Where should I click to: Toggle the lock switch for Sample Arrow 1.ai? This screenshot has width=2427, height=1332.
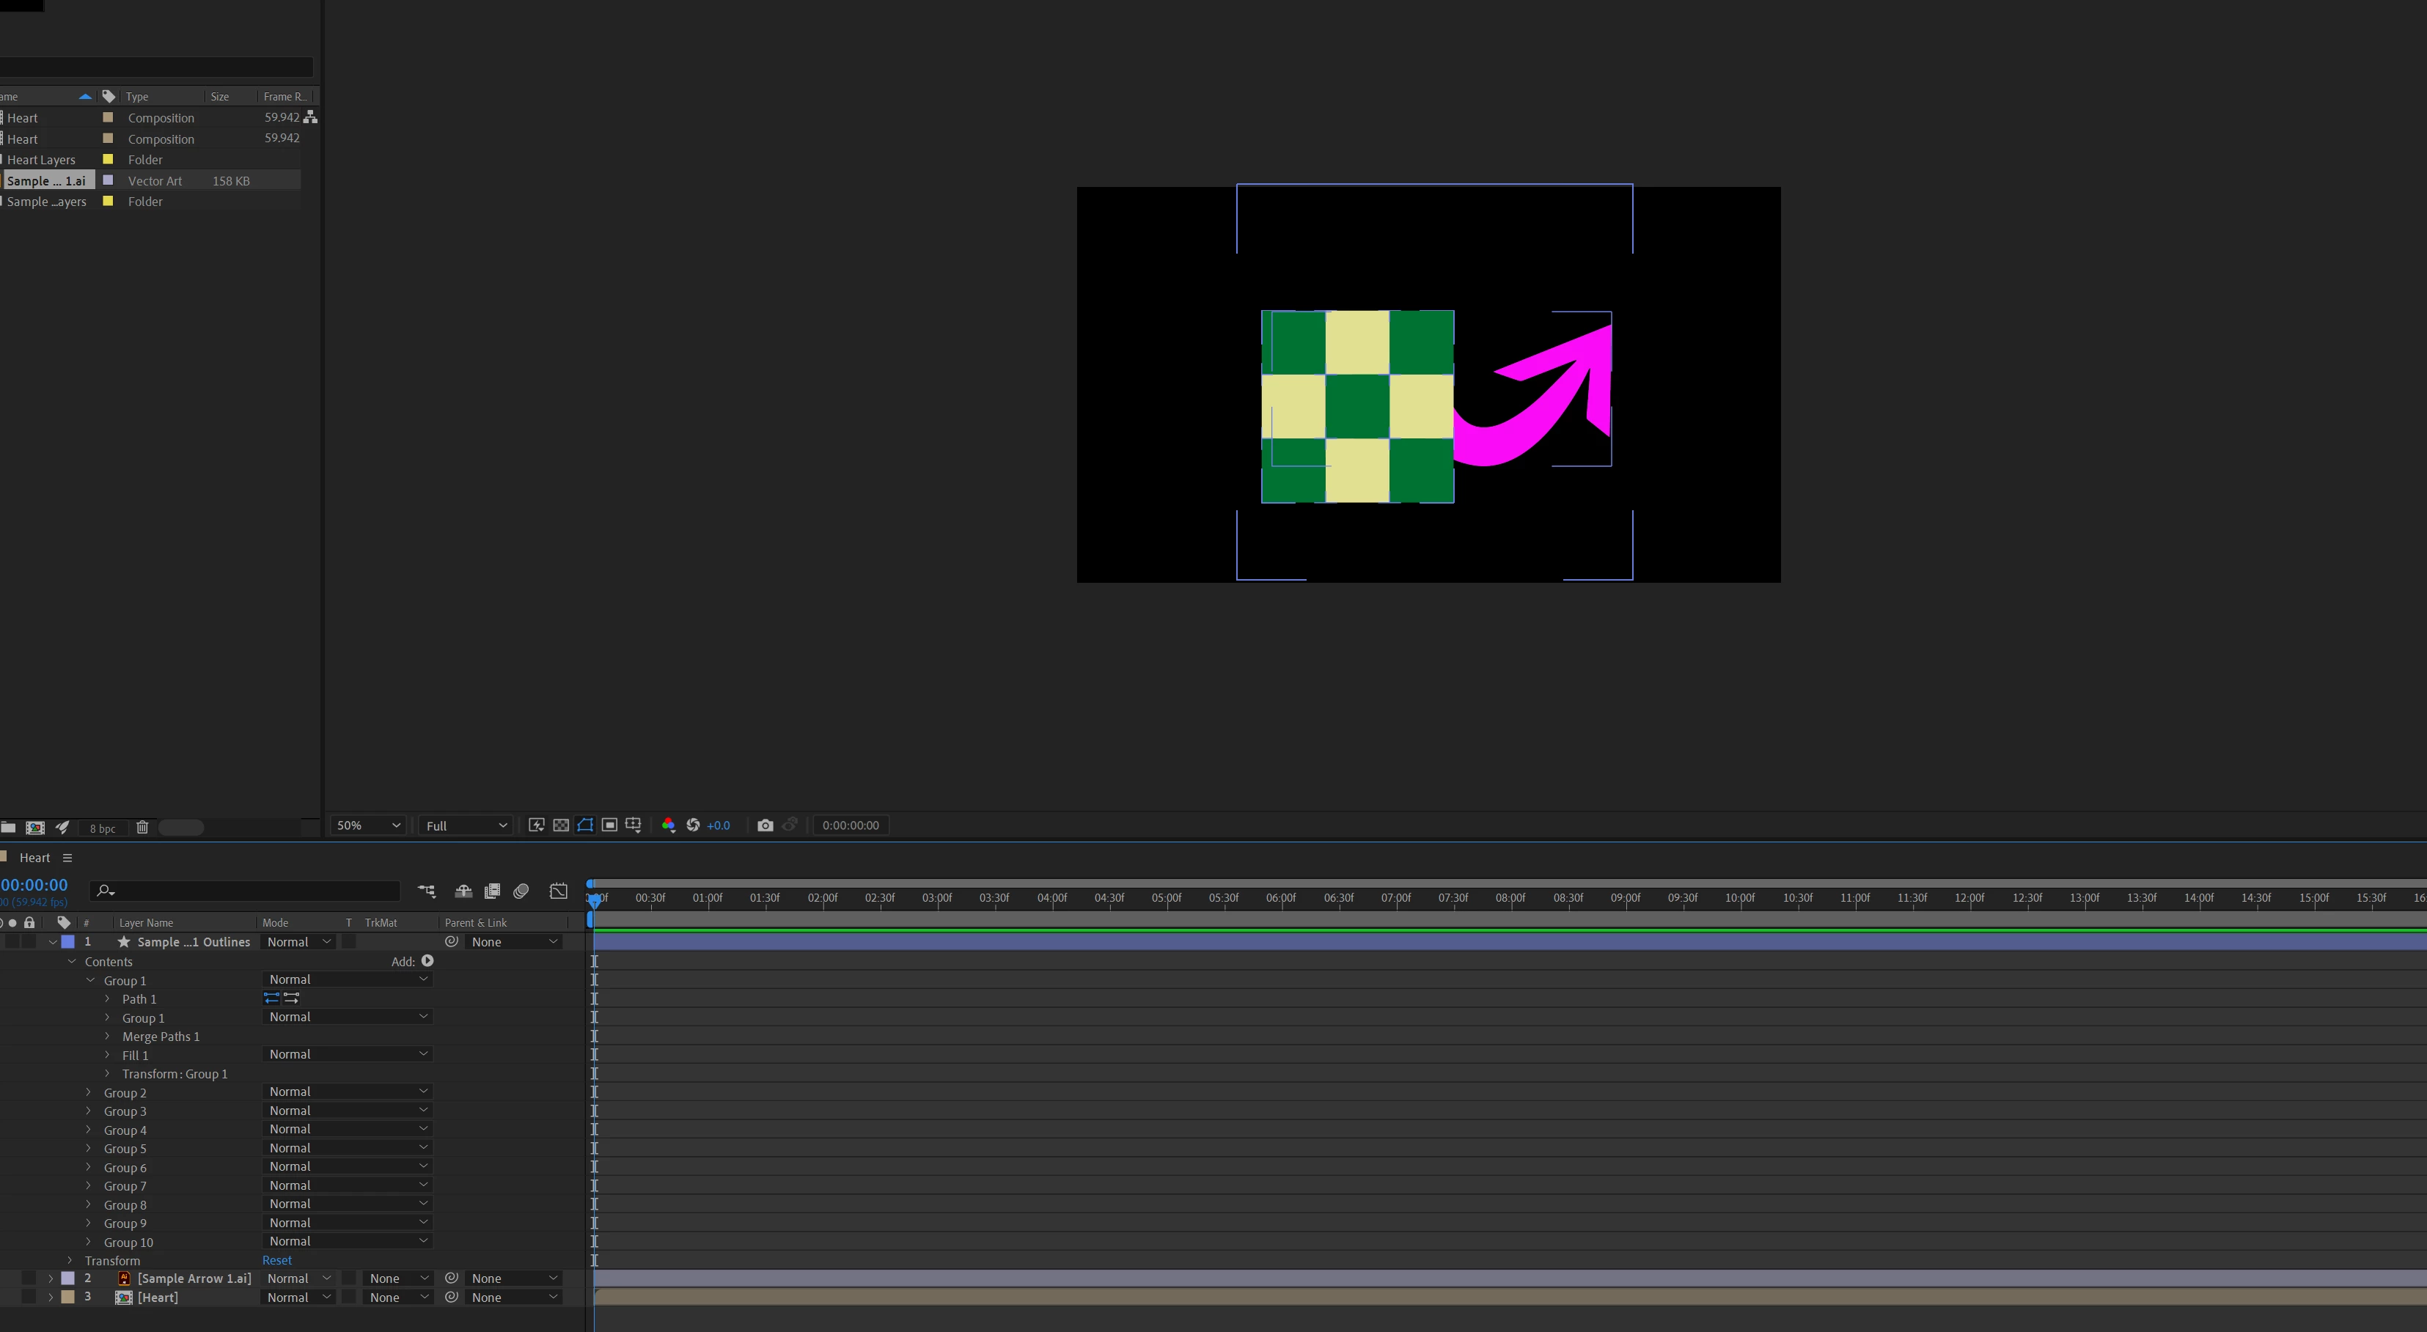29,1278
